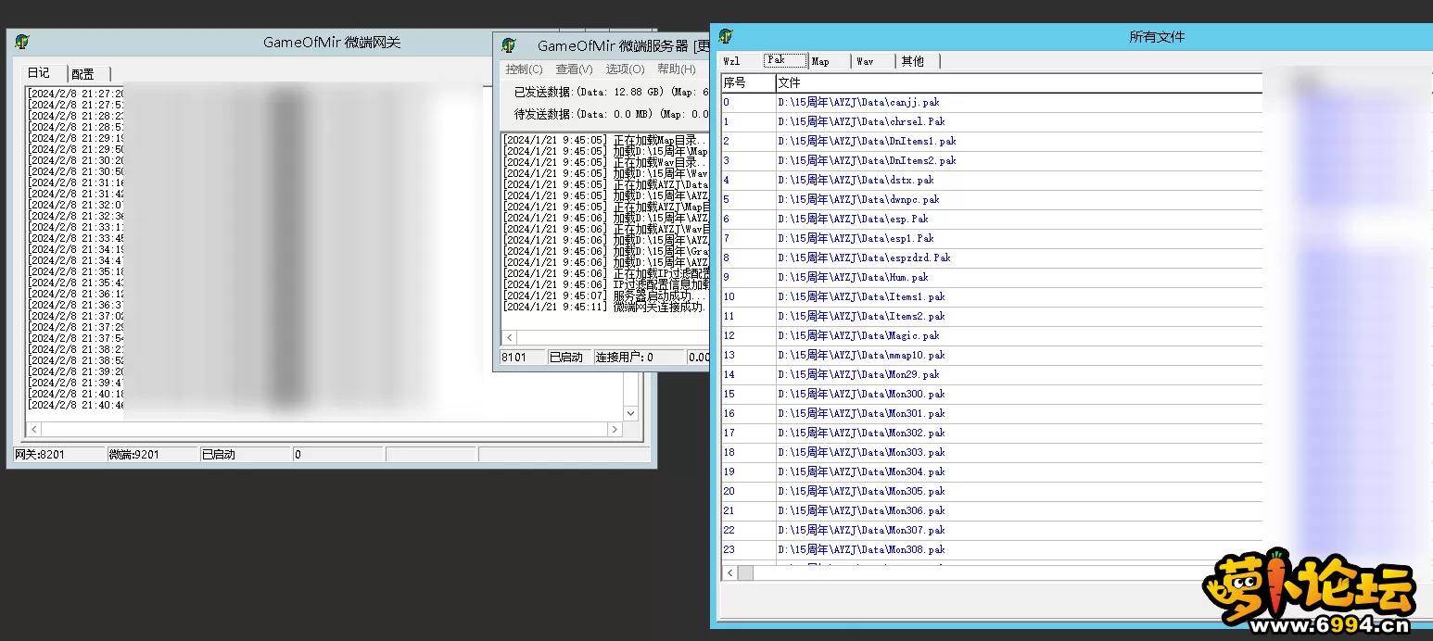Click the 2024/2/8 21:40:46 gateway log entry
Image resolution: width=1433 pixels, height=641 pixels.
(75, 405)
